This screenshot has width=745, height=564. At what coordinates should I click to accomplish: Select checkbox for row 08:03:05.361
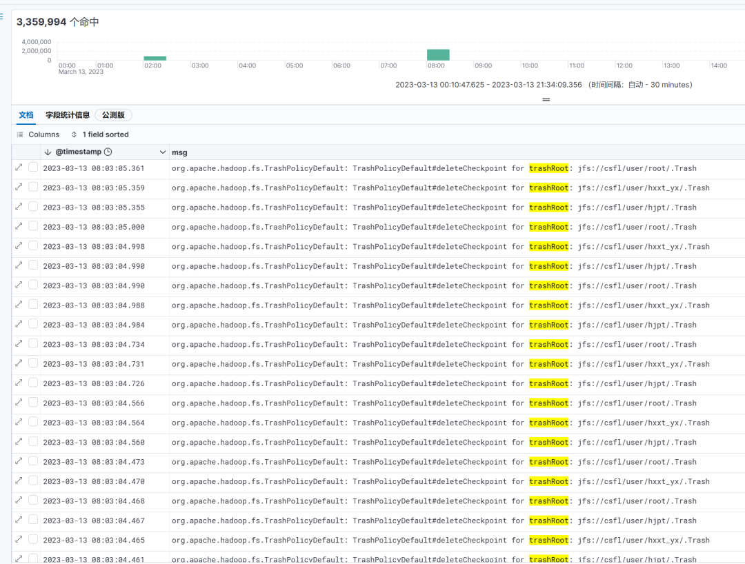[x=33, y=167]
